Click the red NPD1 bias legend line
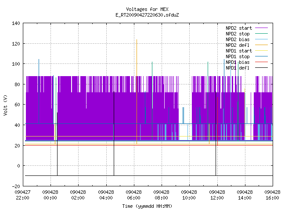The width and height of the screenshot is (281, 210). tap(261, 62)
